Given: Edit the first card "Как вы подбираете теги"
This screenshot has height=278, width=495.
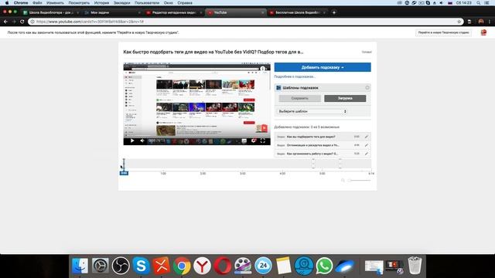Looking at the screenshot, I should pos(366,137).
